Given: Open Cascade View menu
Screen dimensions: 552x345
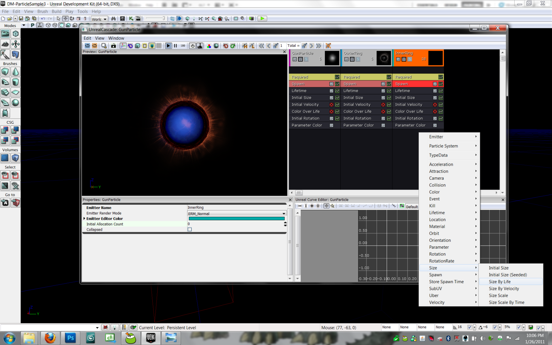Looking at the screenshot, I should (100, 38).
